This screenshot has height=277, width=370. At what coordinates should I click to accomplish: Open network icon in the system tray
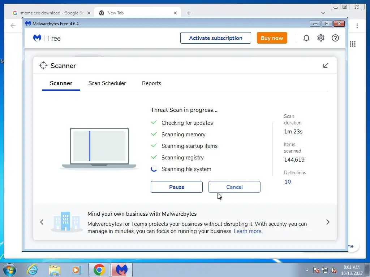pos(325,270)
